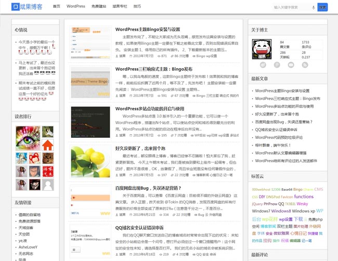Open the lemon photo post thumbnail
The width and height of the screenshot is (338, 261).
90,162
